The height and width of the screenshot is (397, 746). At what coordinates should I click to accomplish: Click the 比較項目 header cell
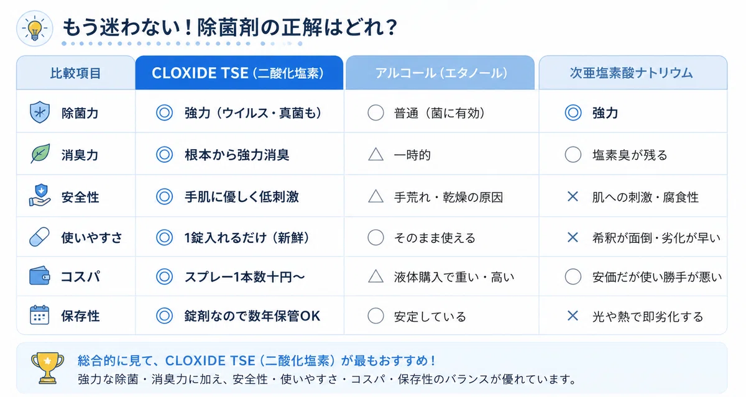(75, 73)
